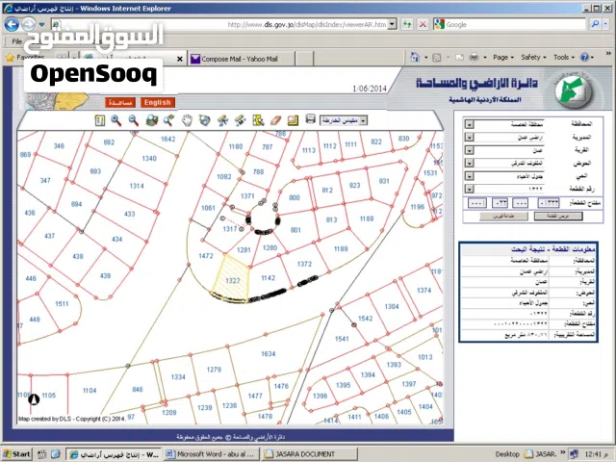The height and width of the screenshot is (462, 616).
Task: Expand the رقم القطعة parcel number dropdown
Action: click(470, 189)
